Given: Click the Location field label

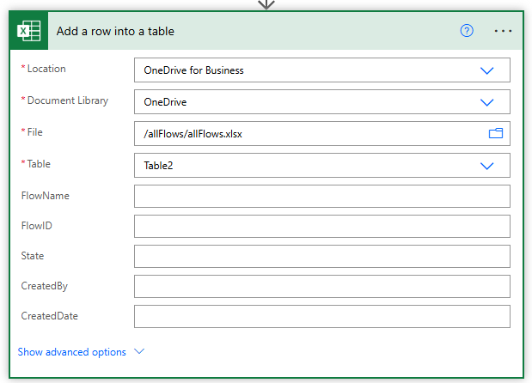Looking at the screenshot, I should pyautogui.click(x=46, y=69).
